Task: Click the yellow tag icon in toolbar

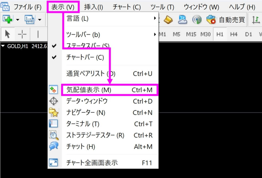Action: pos(168,20)
